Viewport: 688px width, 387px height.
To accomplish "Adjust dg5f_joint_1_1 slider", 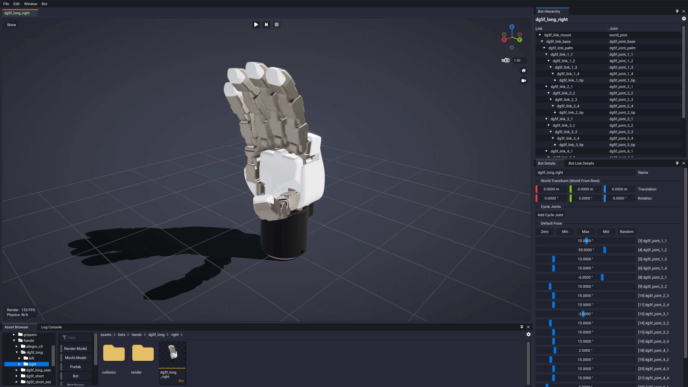I will click(586, 241).
